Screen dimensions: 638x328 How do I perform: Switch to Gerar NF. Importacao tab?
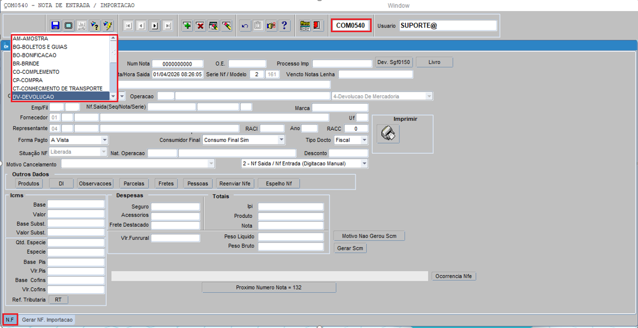pos(47,320)
